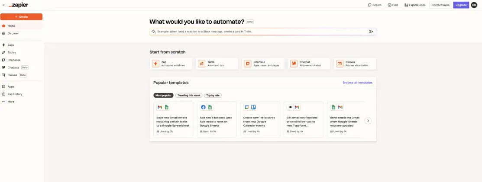This screenshot has width=482, height=182.
Task: Filter templates with Top by role
Action: point(213,95)
